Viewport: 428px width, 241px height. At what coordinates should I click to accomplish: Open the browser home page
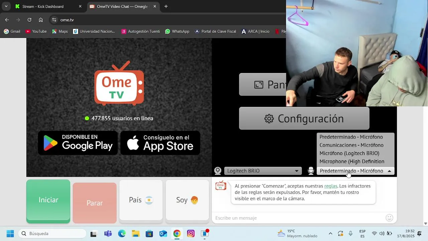click(x=41, y=20)
